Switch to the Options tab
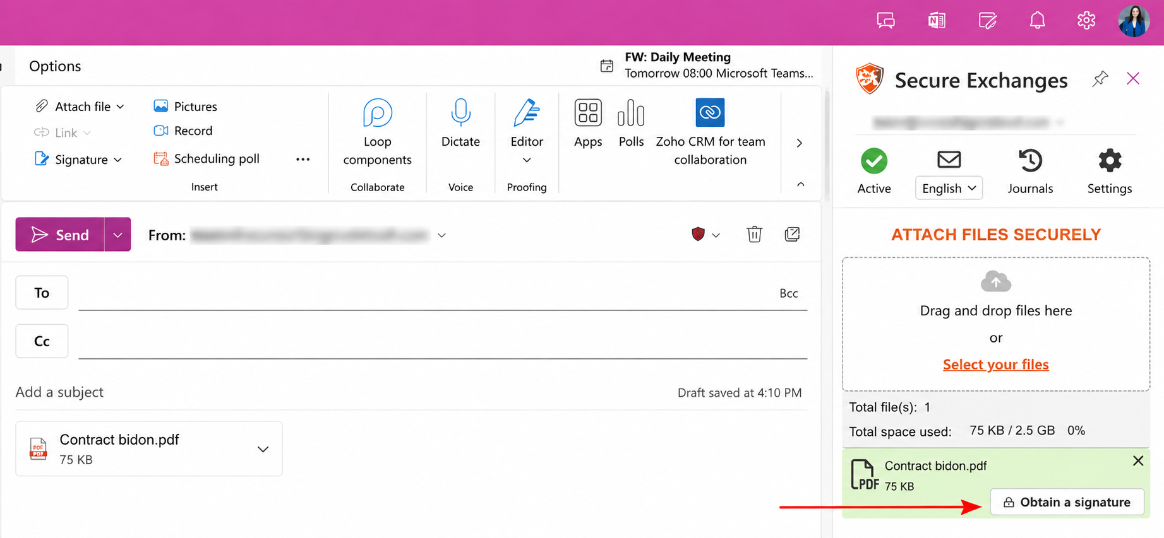 pyautogui.click(x=55, y=66)
